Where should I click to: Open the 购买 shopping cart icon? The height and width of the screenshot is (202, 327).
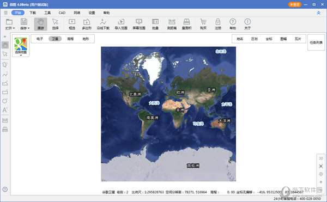tap(203, 24)
